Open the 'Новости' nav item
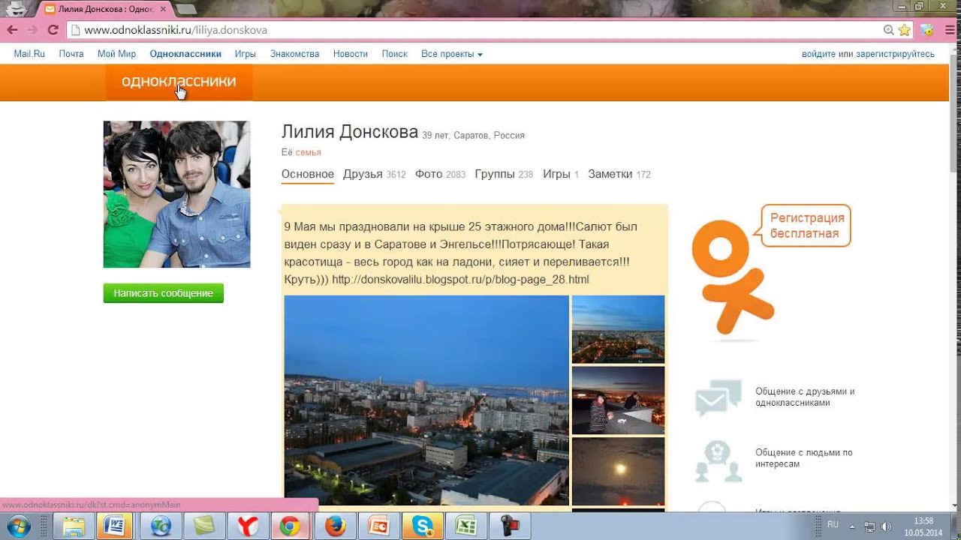This screenshot has width=961, height=540. tap(351, 54)
